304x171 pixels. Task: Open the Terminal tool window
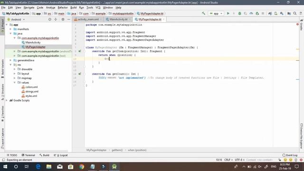pos(28,155)
